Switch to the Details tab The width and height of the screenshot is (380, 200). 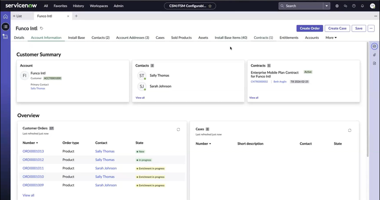coord(19,37)
